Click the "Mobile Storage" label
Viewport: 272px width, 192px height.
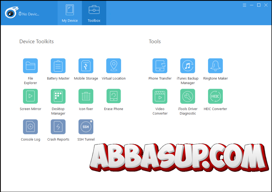click(x=86, y=78)
